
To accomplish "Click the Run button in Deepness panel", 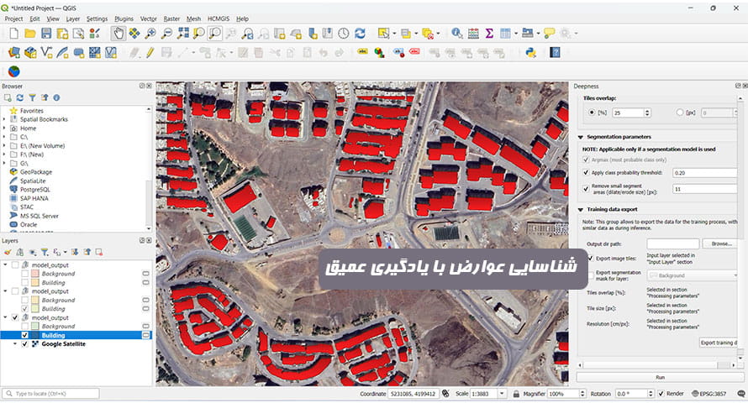I will click(661, 377).
